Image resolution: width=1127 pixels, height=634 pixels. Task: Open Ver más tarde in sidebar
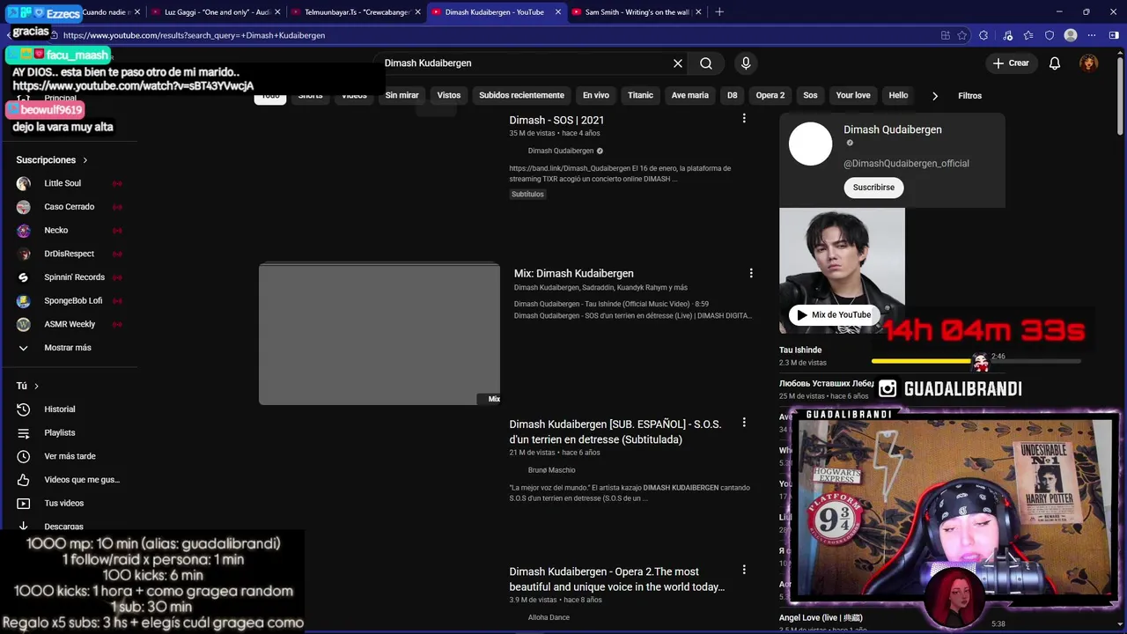tap(69, 456)
